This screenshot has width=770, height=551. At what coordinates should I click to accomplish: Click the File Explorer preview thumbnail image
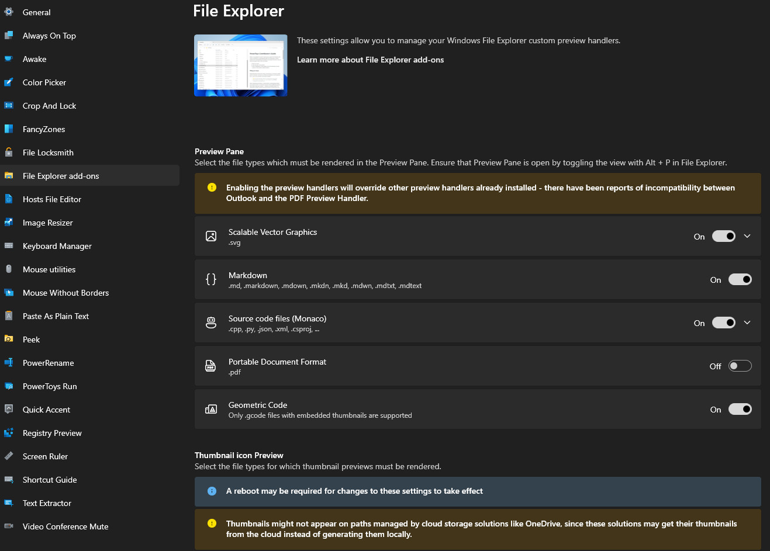click(x=240, y=65)
